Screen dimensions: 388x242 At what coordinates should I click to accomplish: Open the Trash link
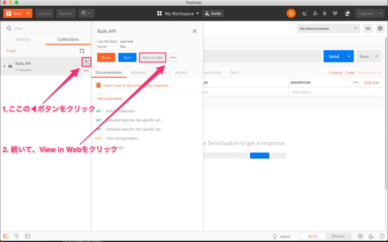pyautogui.click(x=11, y=51)
